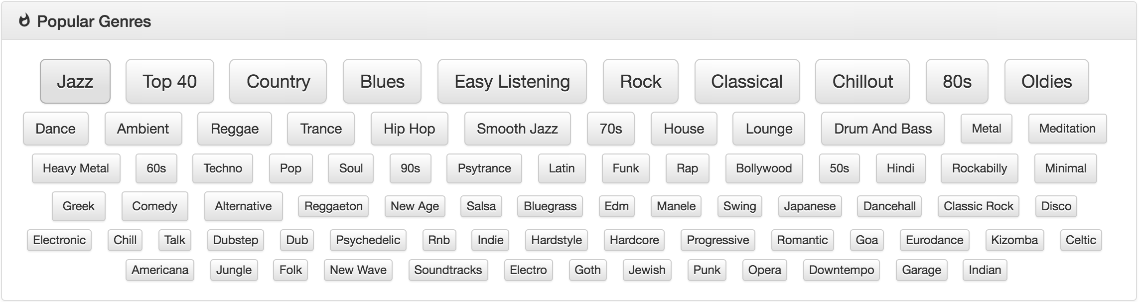
Task: Click the flame icon beside Popular Genres
Action: coord(24,21)
